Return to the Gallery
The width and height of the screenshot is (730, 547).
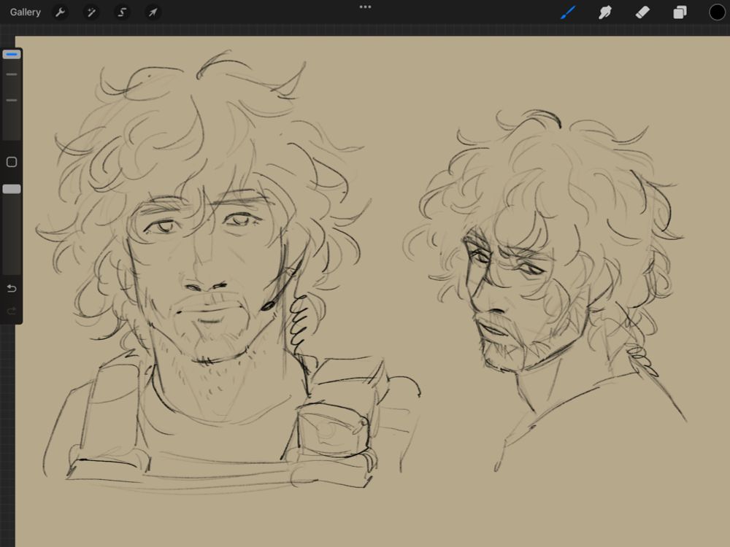25,12
